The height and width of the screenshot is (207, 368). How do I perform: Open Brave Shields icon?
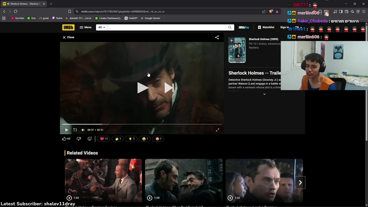tap(271, 11)
